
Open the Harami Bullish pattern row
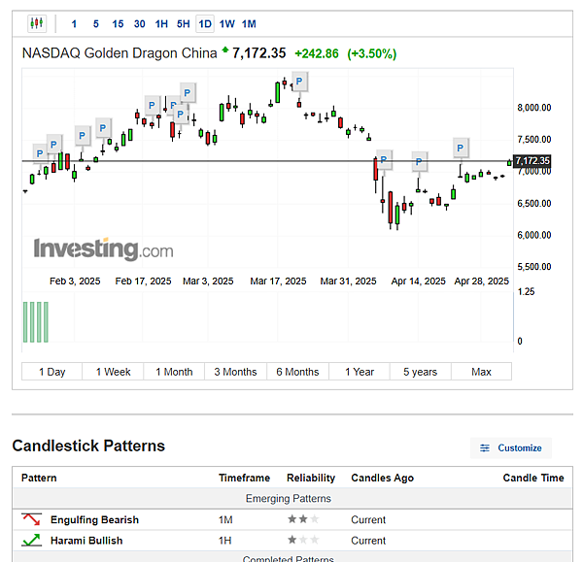click(292, 540)
